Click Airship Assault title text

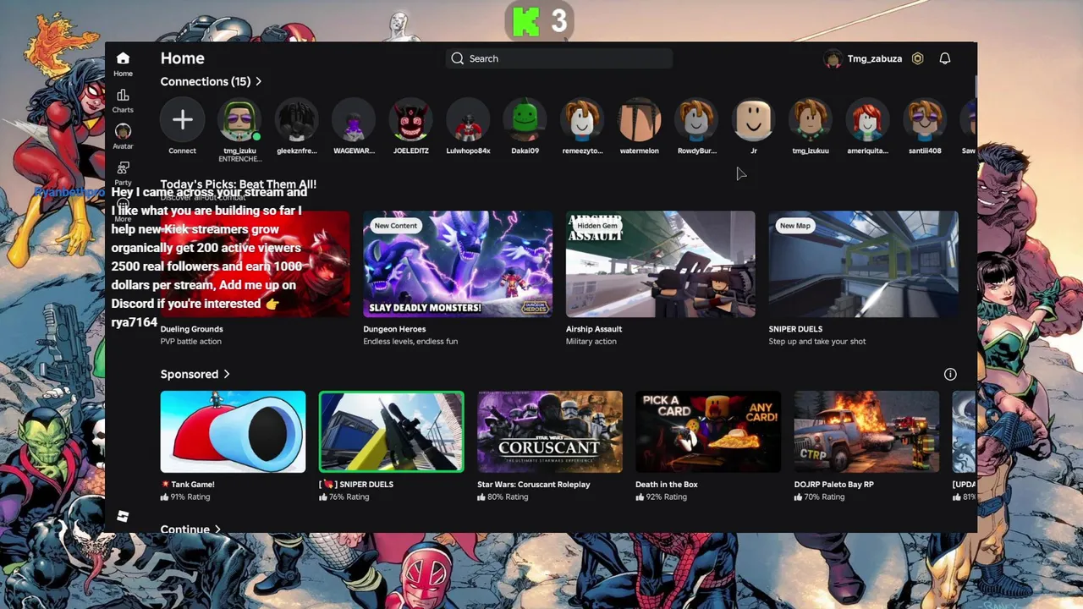click(x=594, y=329)
